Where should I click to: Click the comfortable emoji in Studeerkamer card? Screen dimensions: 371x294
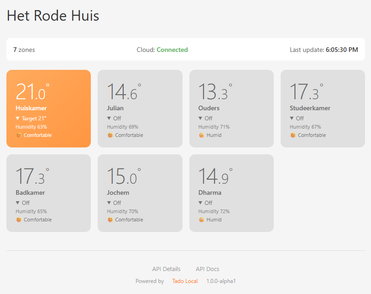[x=293, y=135]
